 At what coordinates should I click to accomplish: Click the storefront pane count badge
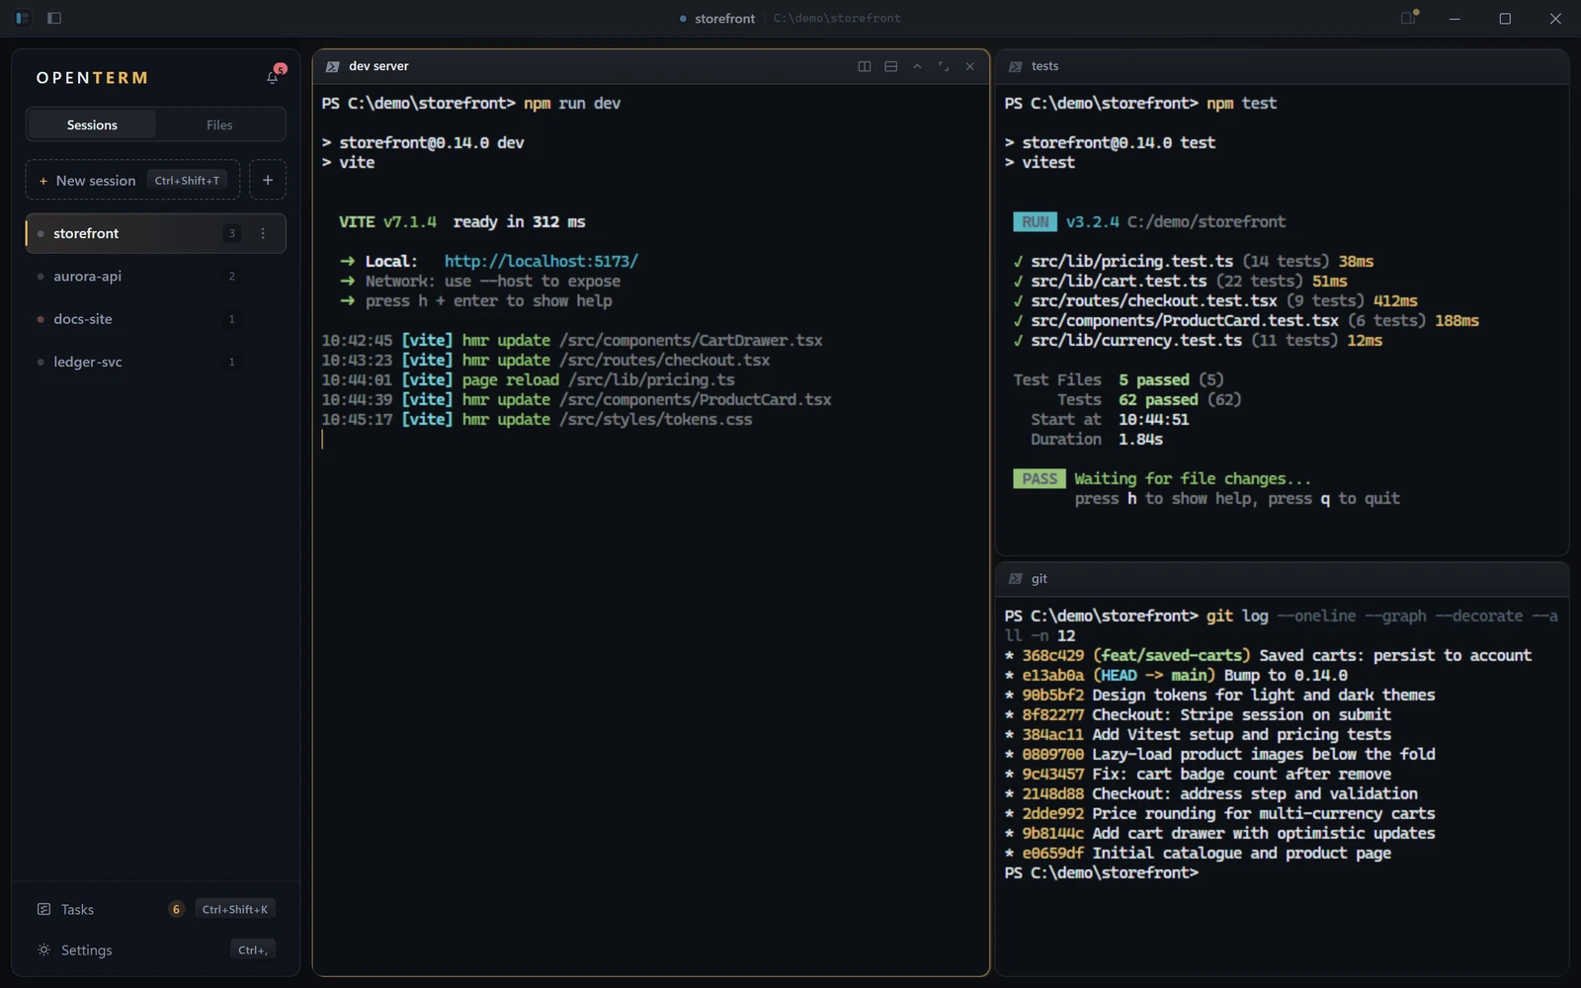(232, 233)
